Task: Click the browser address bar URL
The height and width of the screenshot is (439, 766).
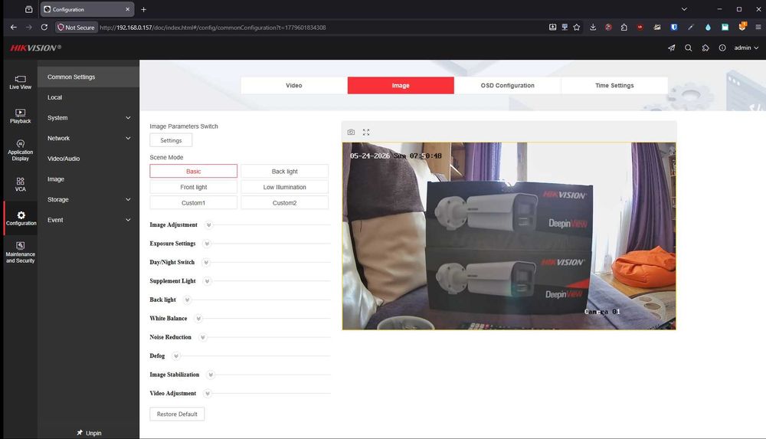Action: coord(212,28)
